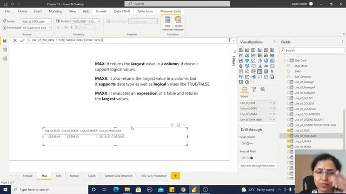
Task: Tick the Use_of_COUNTROWS measure checkbox
Action: point(288,114)
